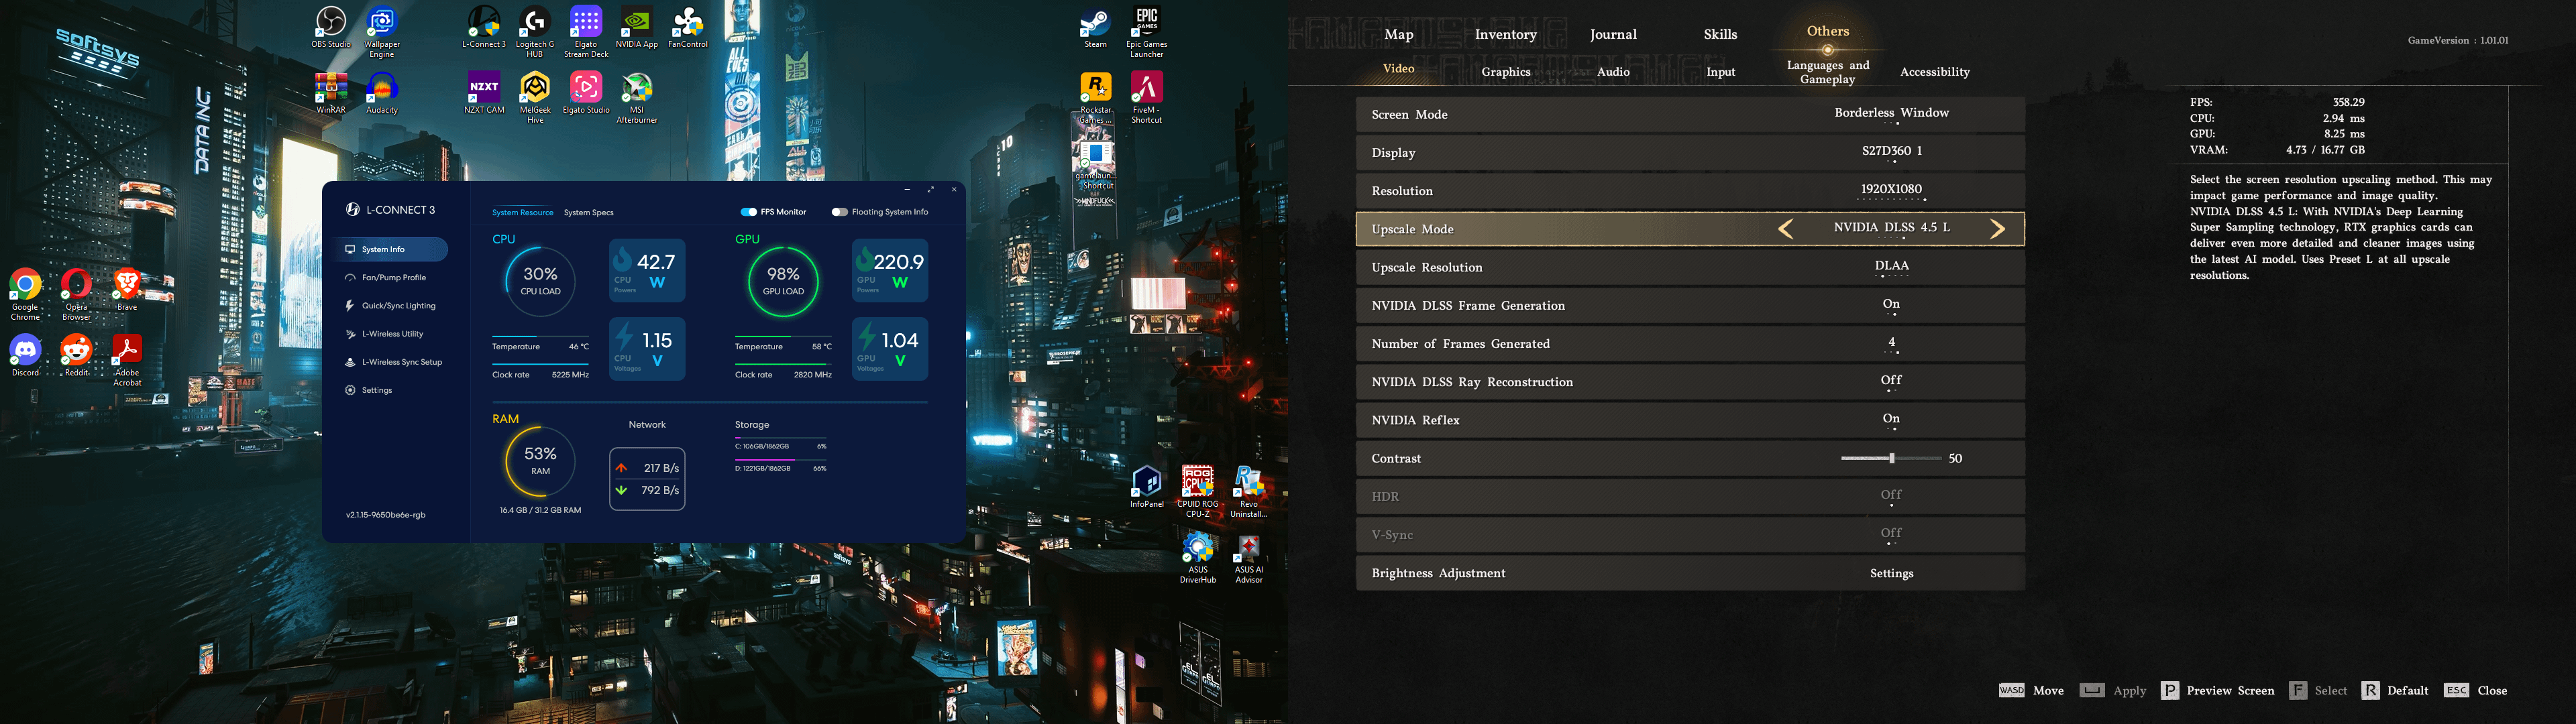This screenshot has height=724, width=2576.
Task: Change the Upscale Resolution from DLAA
Action: click(1891, 266)
